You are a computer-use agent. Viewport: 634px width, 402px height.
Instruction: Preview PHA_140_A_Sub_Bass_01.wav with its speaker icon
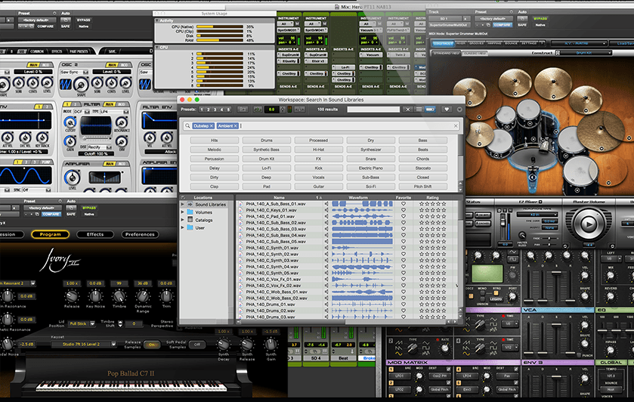coord(326,204)
